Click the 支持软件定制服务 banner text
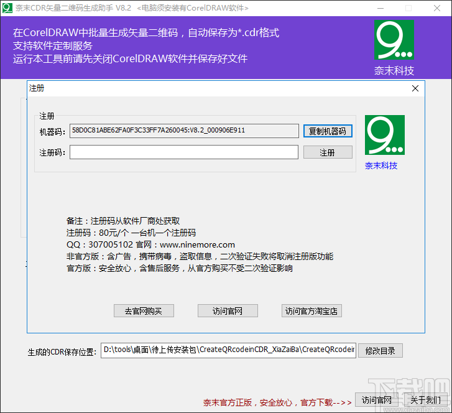452x413 pixels. click(53, 45)
